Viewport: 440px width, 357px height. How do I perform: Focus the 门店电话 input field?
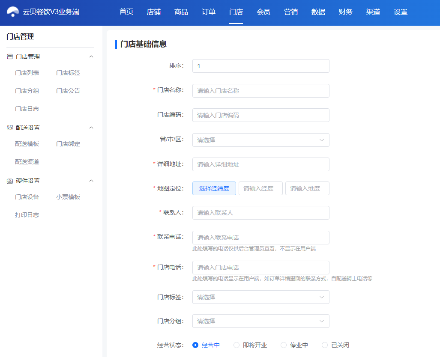[260, 268]
